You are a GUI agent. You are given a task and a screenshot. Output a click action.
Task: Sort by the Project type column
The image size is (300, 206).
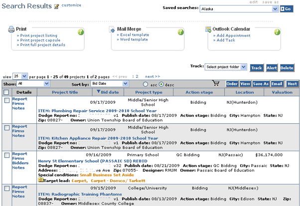(x=149, y=92)
